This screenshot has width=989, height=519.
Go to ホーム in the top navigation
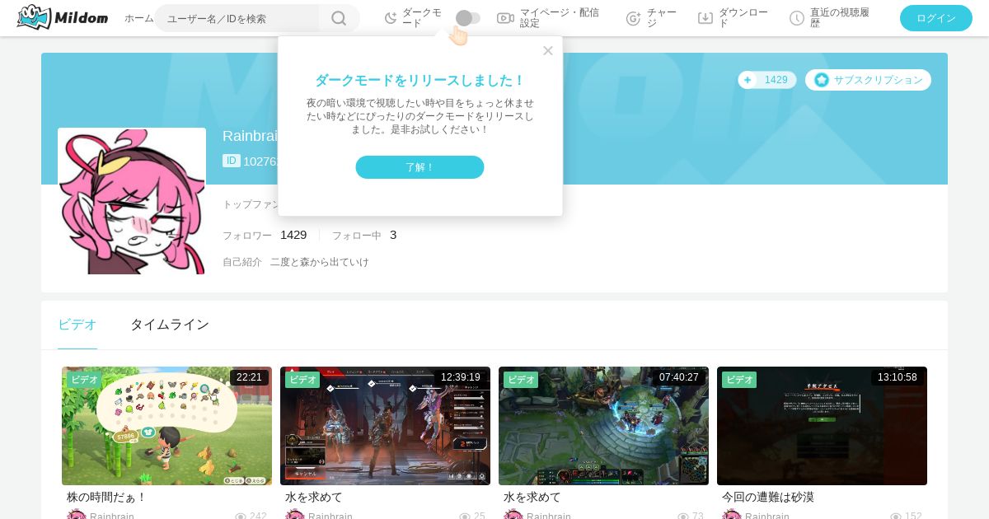[138, 18]
